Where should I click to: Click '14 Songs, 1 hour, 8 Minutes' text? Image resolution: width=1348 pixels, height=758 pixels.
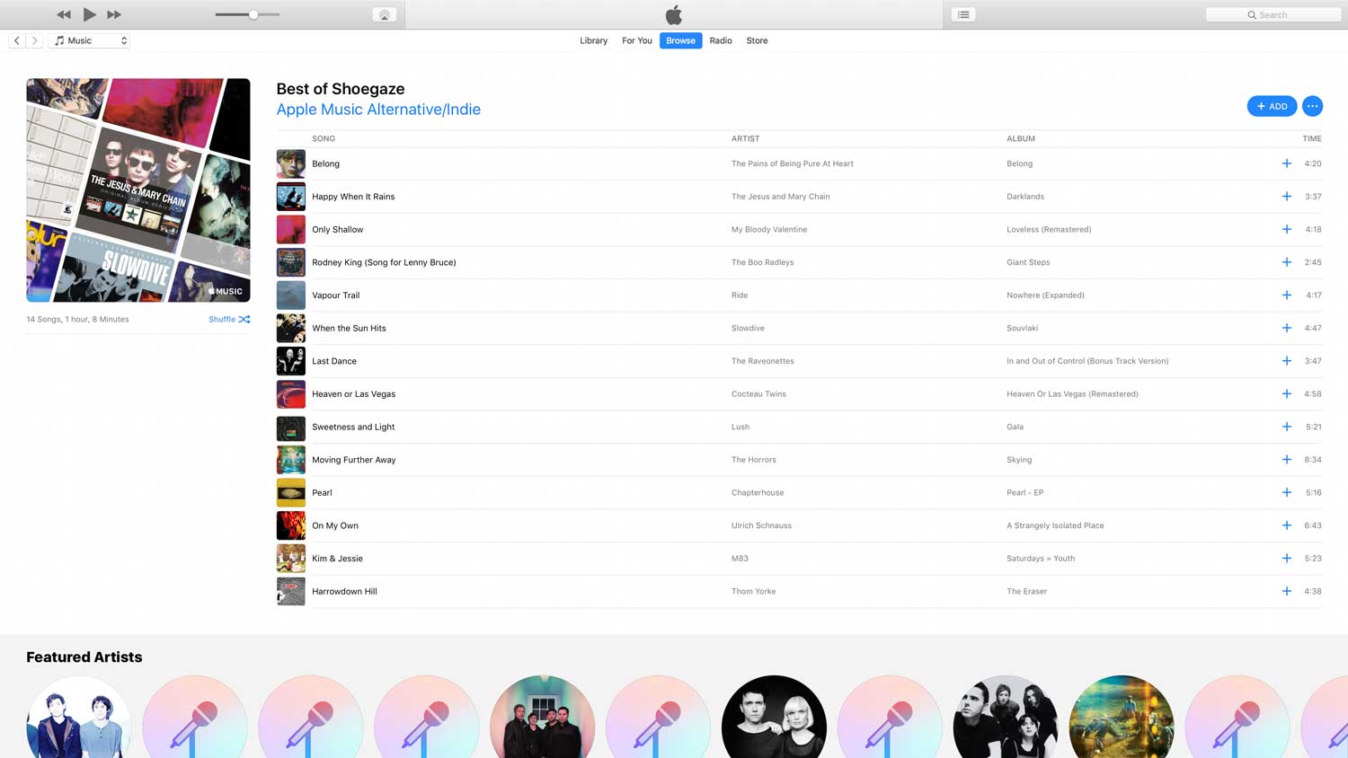(x=77, y=319)
